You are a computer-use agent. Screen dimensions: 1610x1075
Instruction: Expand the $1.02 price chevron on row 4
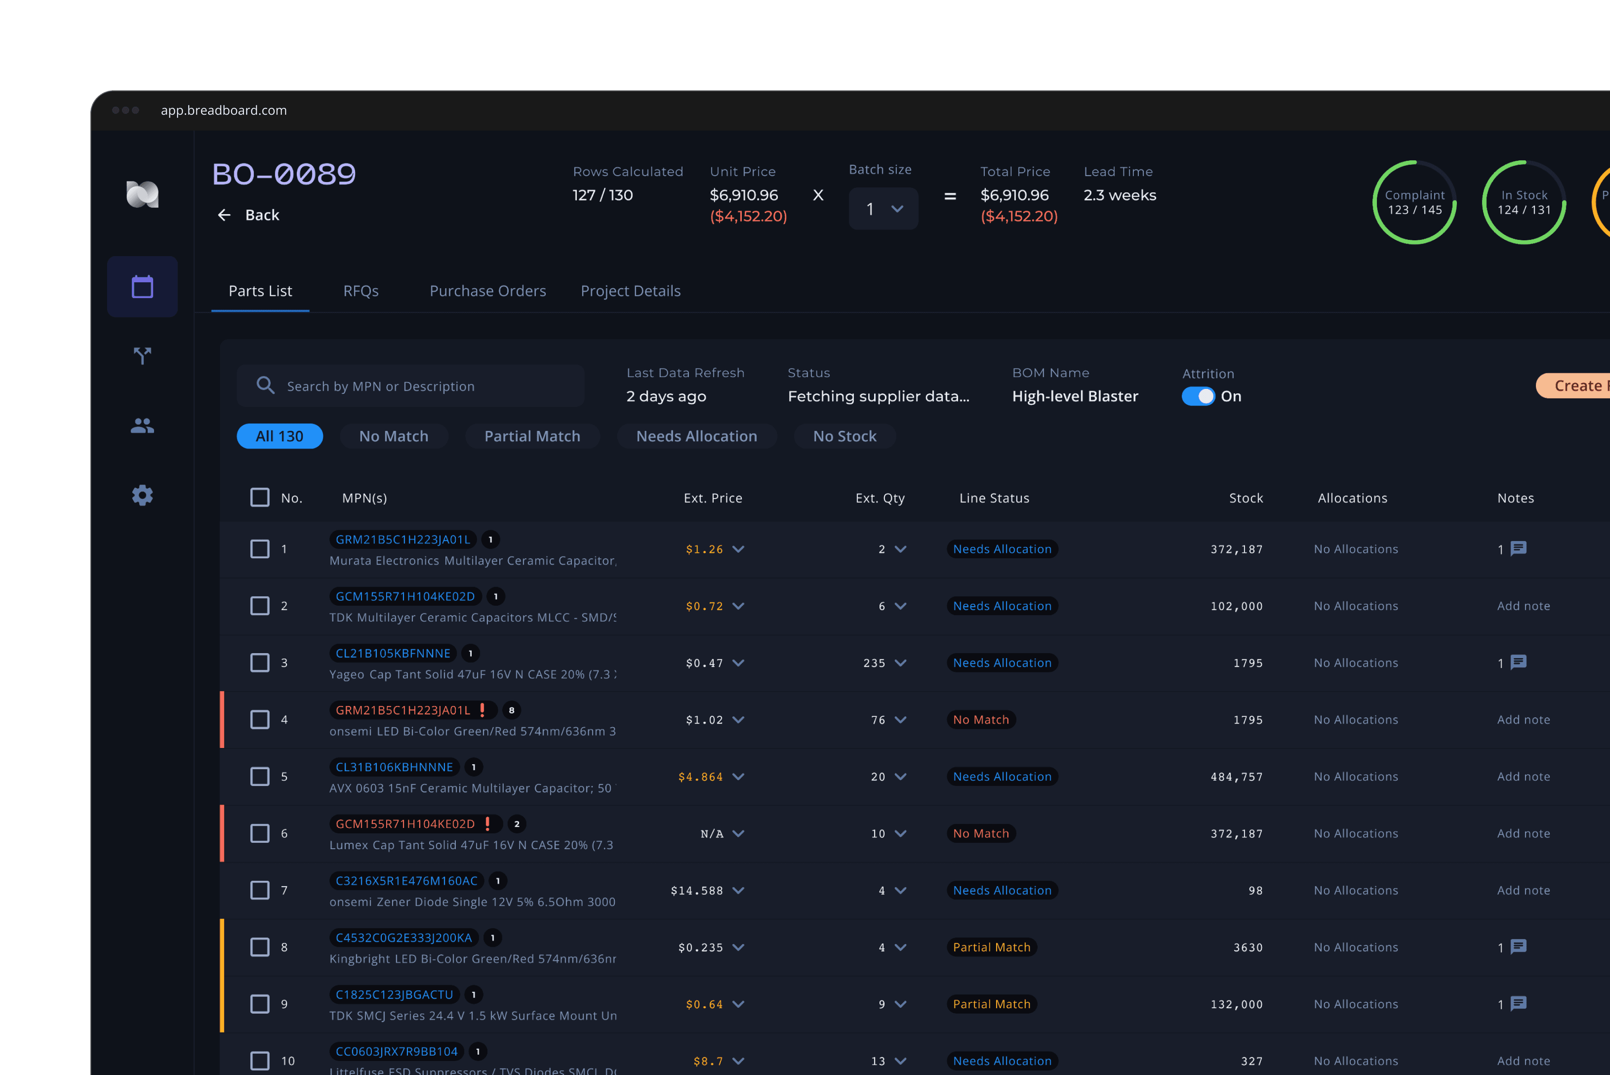[739, 719]
